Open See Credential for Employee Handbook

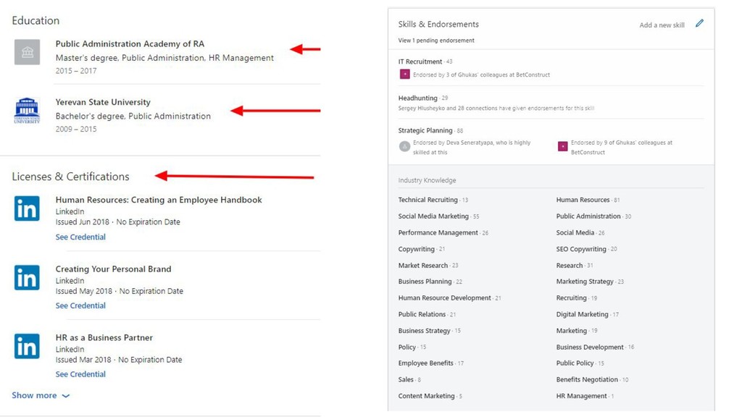click(80, 237)
